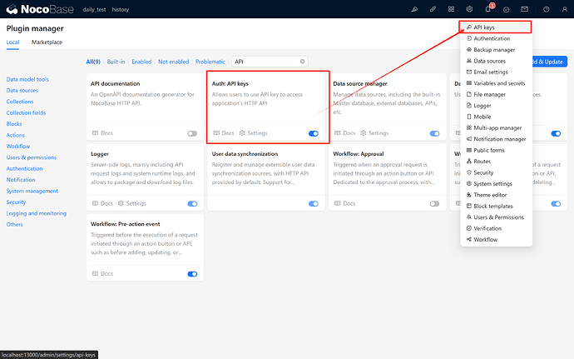Select Data model tools category
This screenshot has width=574, height=359.
pyautogui.click(x=27, y=79)
